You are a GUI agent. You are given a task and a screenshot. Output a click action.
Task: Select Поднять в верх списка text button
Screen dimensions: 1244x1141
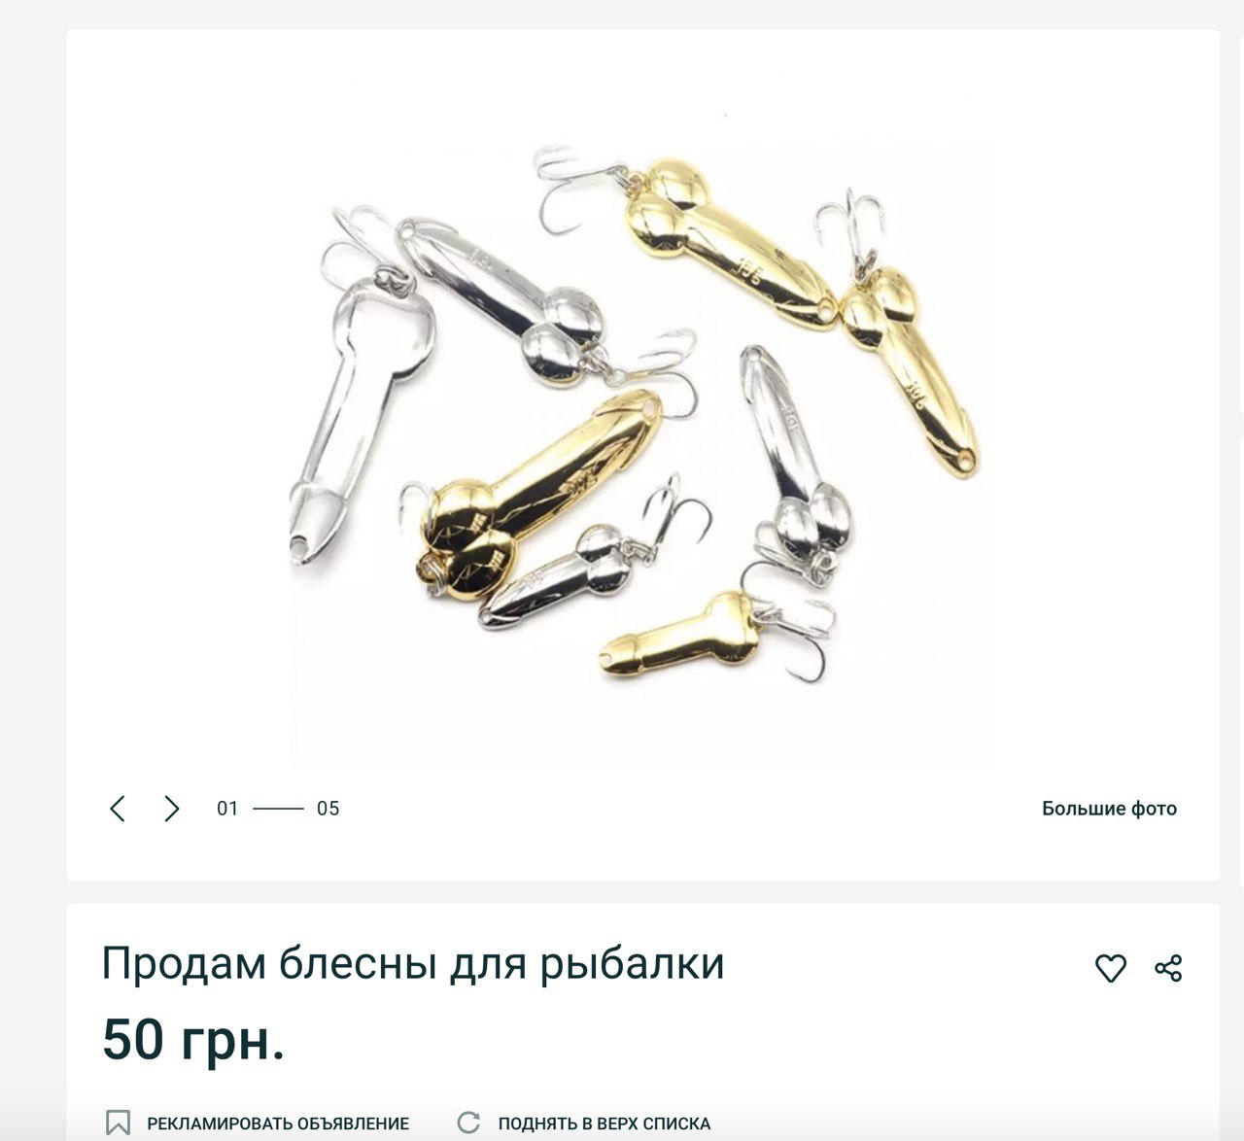click(605, 1124)
